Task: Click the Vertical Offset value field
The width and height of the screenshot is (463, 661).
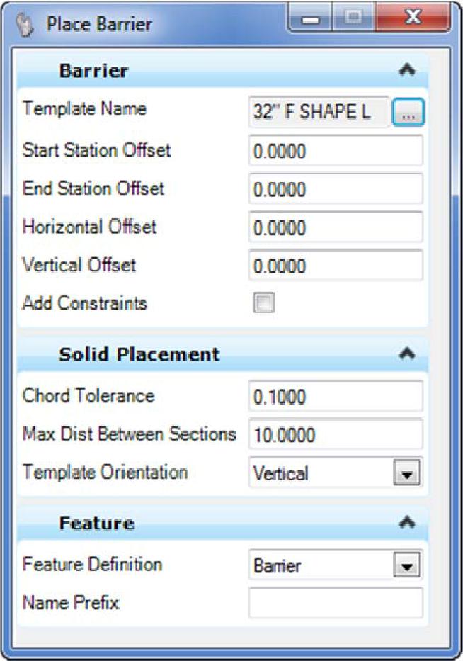Action: point(336,266)
